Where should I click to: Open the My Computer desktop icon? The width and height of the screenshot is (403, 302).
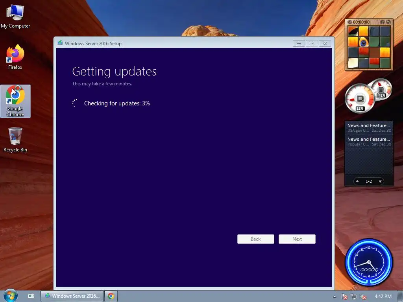[x=15, y=17]
